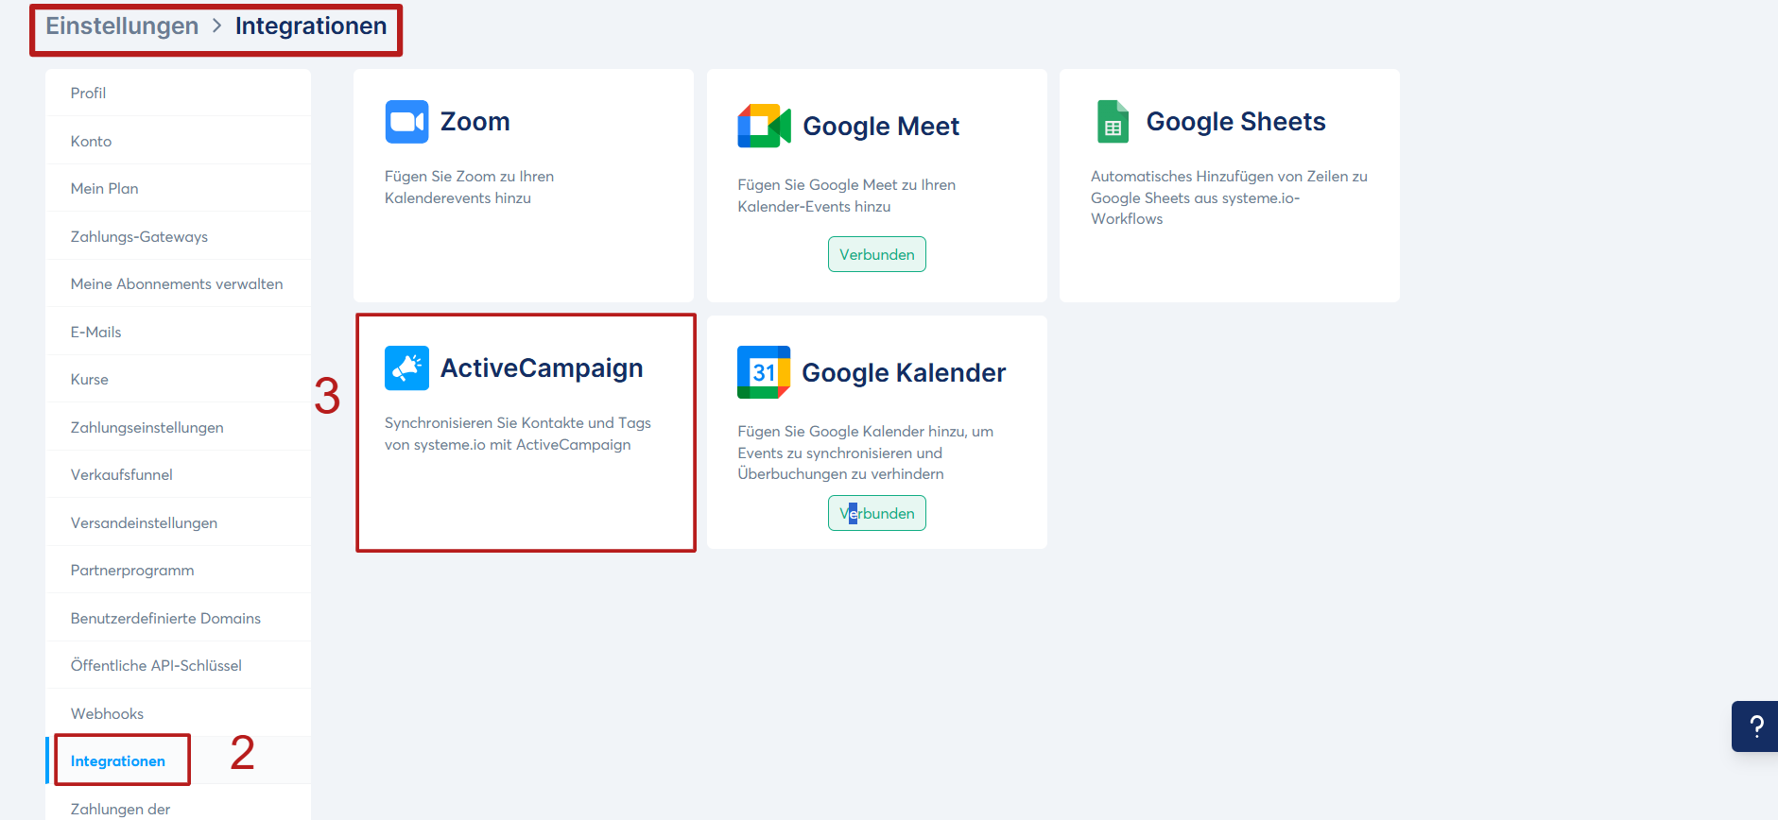Select E-Mails in sidebar
This screenshot has width=1778, height=820.
(178, 332)
